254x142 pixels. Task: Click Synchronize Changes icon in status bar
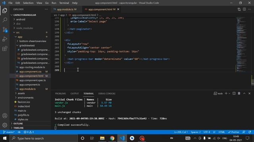pos(19,132)
